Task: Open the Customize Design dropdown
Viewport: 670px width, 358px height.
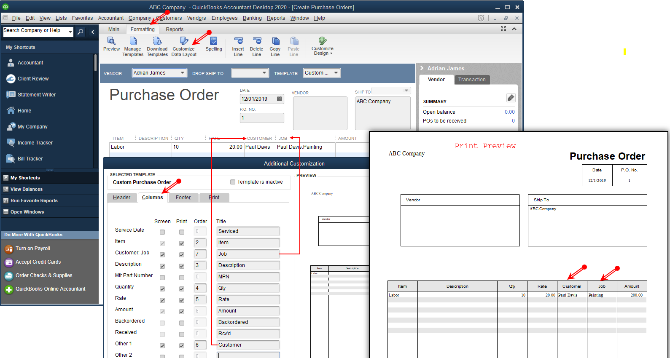Action: (x=323, y=45)
